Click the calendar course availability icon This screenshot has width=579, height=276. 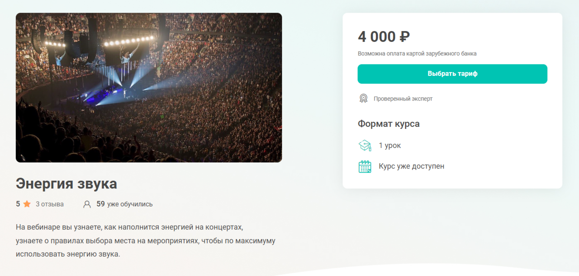(365, 166)
